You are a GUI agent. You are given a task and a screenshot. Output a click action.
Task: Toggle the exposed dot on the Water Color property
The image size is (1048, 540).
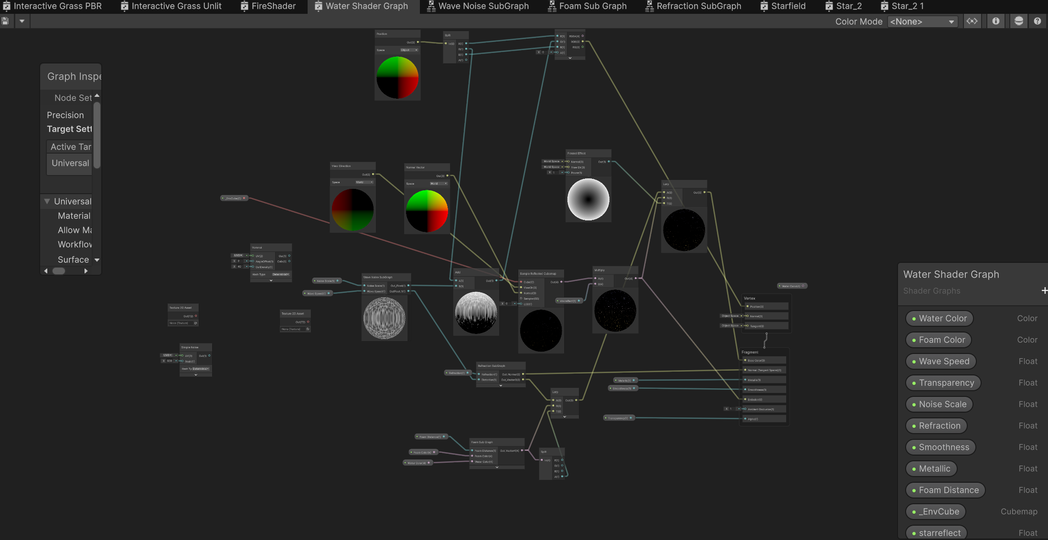coord(913,318)
